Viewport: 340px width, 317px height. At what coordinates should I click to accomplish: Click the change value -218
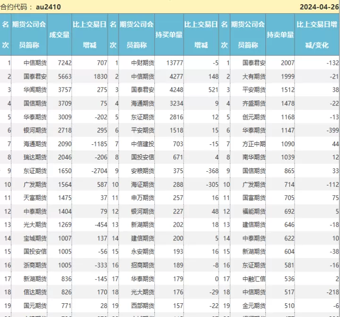[x=332, y=292]
